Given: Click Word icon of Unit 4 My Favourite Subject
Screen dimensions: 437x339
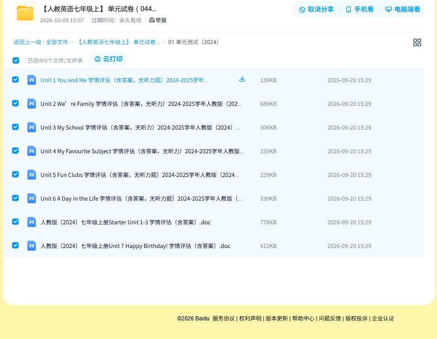Looking at the screenshot, I should tap(32, 151).
